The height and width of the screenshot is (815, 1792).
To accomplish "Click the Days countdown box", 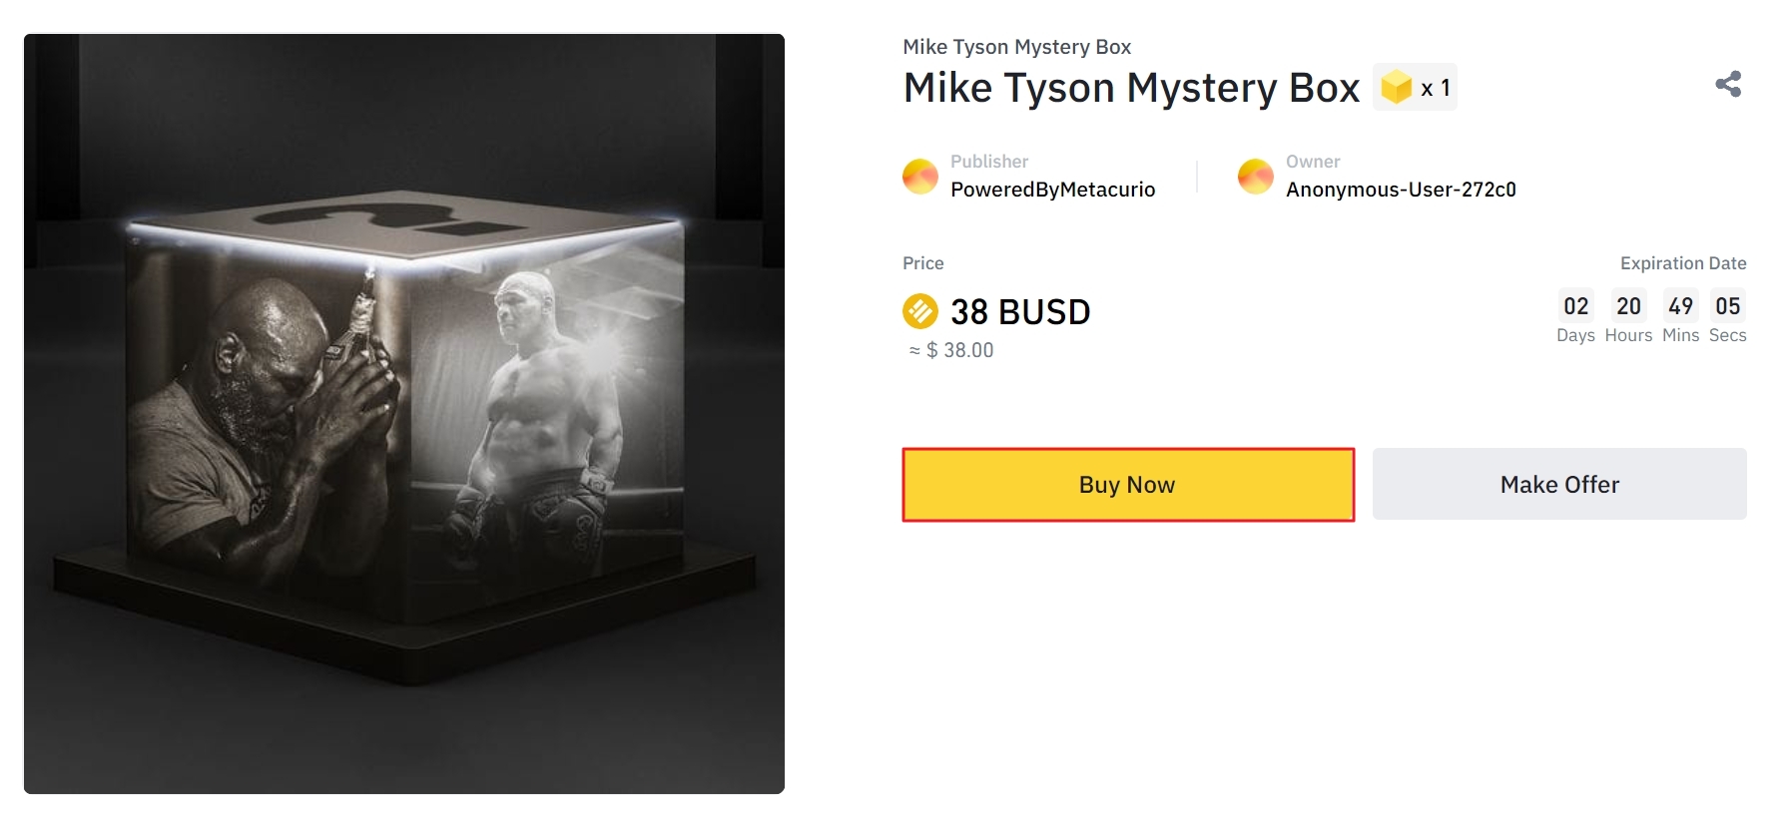I will tap(1575, 306).
